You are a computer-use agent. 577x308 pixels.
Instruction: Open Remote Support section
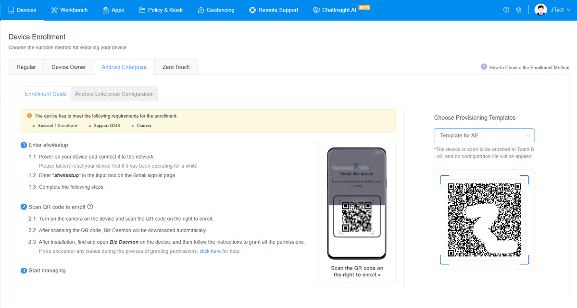tap(274, 10)
